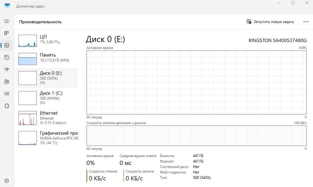This screenshot has width=313, height=187.
Task: Click the Скорость записи label
Action: coord(140,171)
